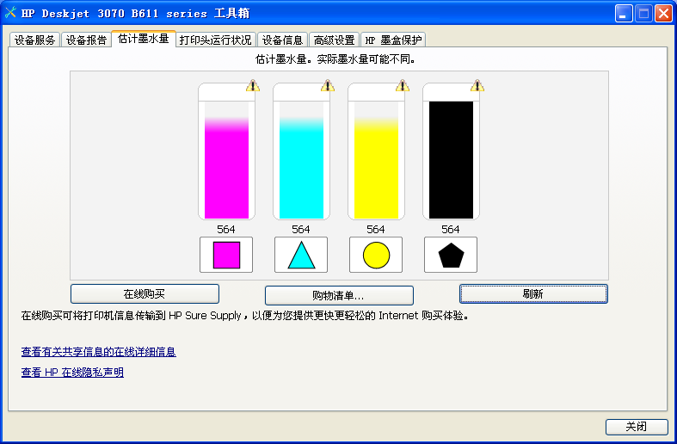Open the HP 墨盒保护 tab
The height and width of the screenshot is (444, 677).
coord(393,40)
